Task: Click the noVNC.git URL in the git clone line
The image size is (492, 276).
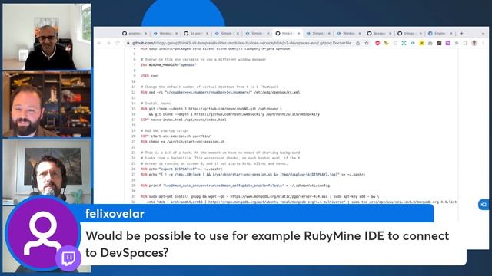Action: tap(222, 109)
